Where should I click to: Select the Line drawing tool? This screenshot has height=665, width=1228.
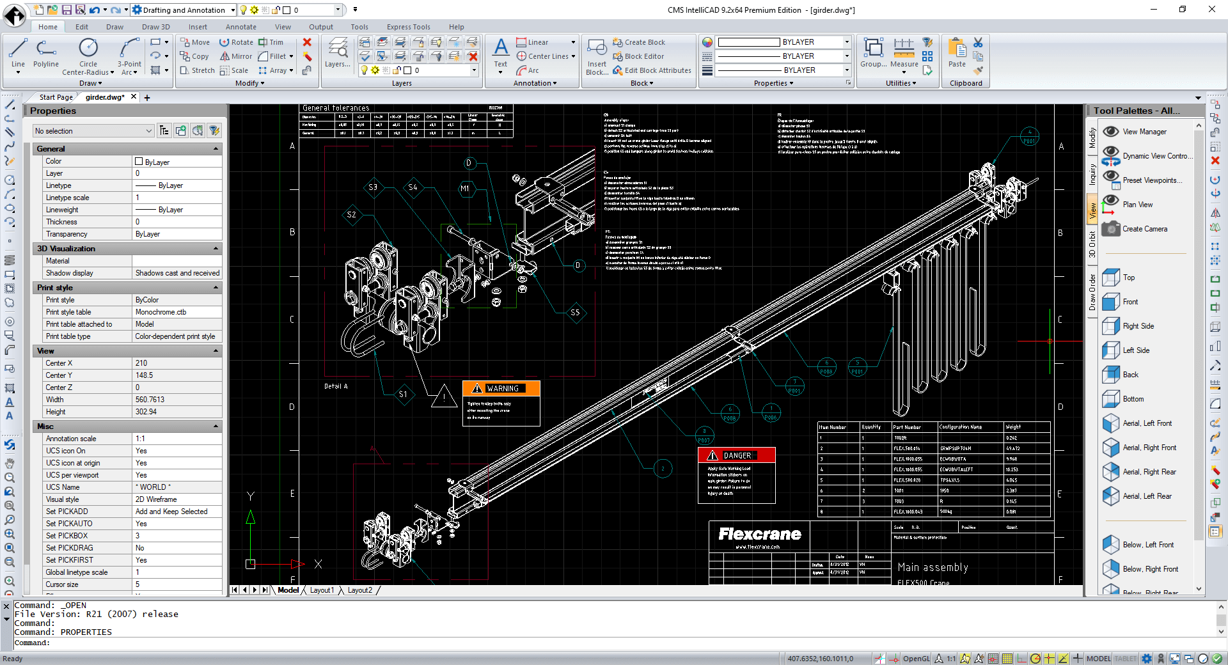[18, 52]
